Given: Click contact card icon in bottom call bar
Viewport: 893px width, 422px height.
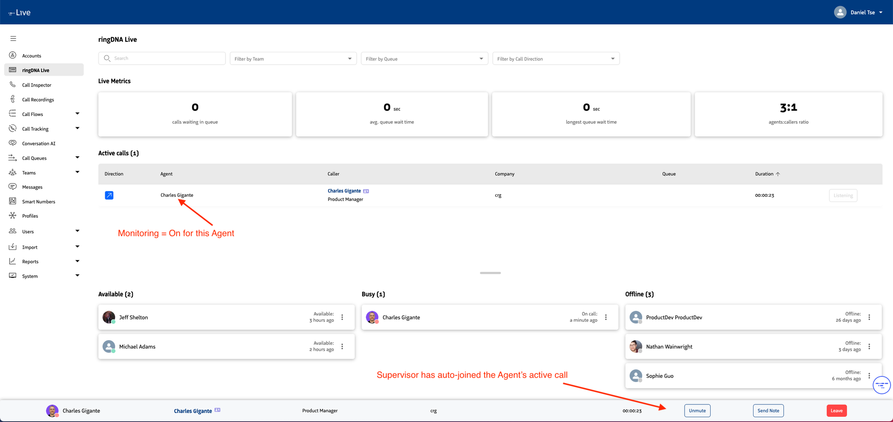Looking at the screenshot, I should [x=218, y=410].
